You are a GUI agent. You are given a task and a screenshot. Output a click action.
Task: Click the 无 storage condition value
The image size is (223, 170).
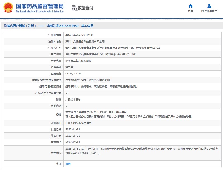pos(67,93)
